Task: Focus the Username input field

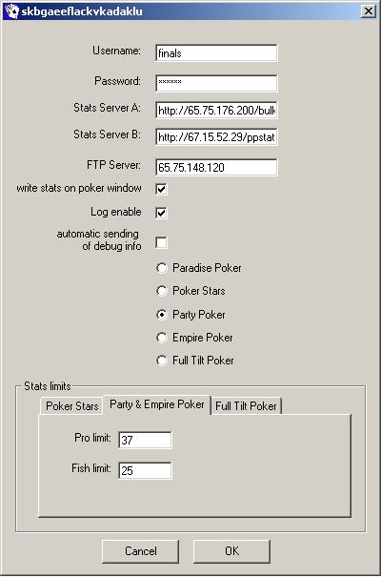Action: (x=216, y=53)
